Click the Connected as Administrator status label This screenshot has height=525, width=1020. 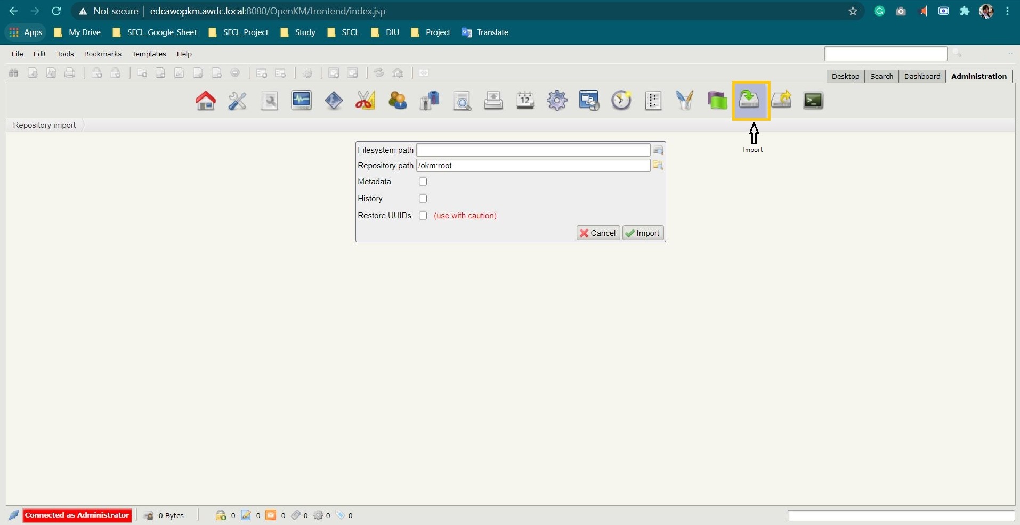(77, 515)
